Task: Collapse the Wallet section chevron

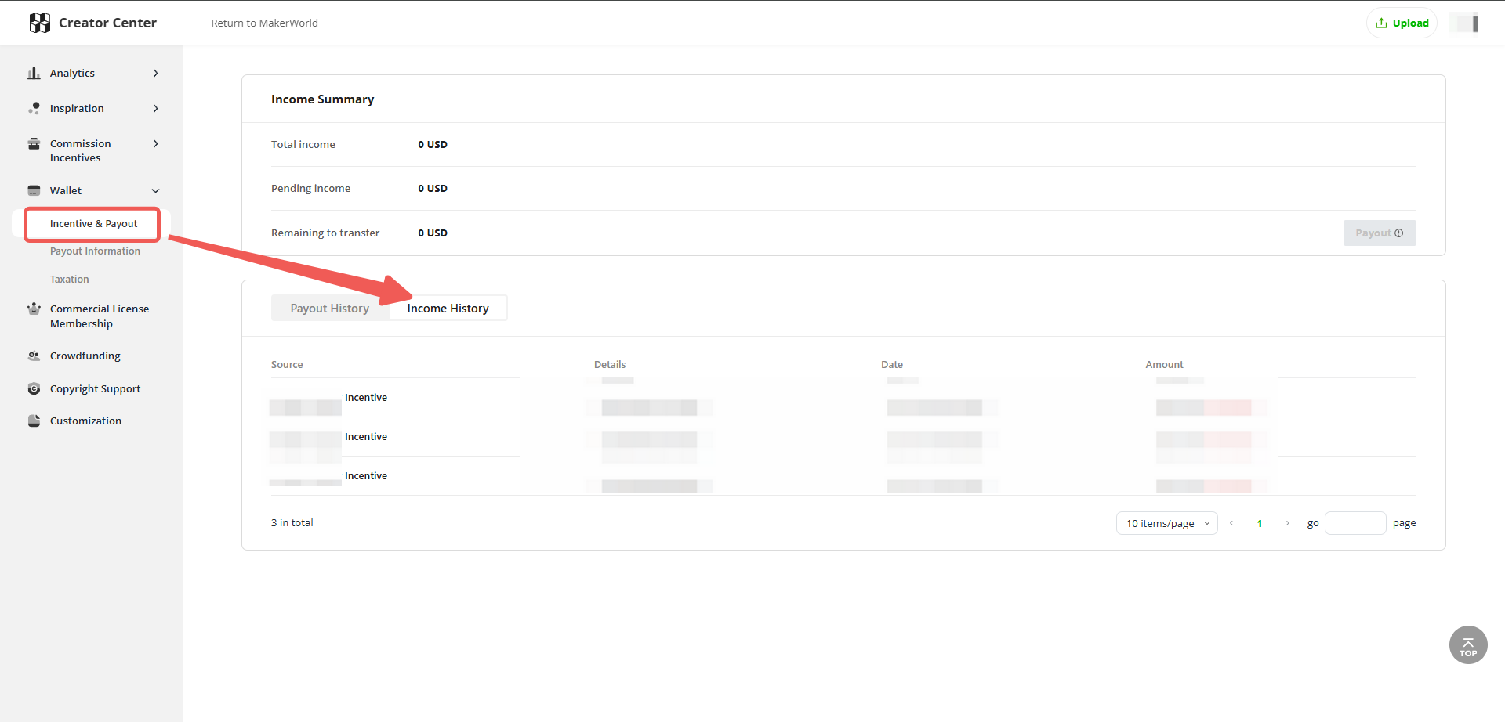Action: [x=156, y=190]
